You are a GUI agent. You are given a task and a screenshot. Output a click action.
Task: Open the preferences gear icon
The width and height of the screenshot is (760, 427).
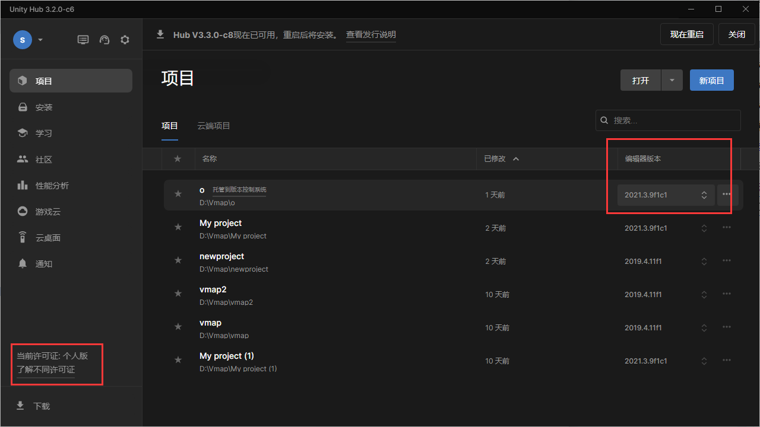[x=125, y=40]
